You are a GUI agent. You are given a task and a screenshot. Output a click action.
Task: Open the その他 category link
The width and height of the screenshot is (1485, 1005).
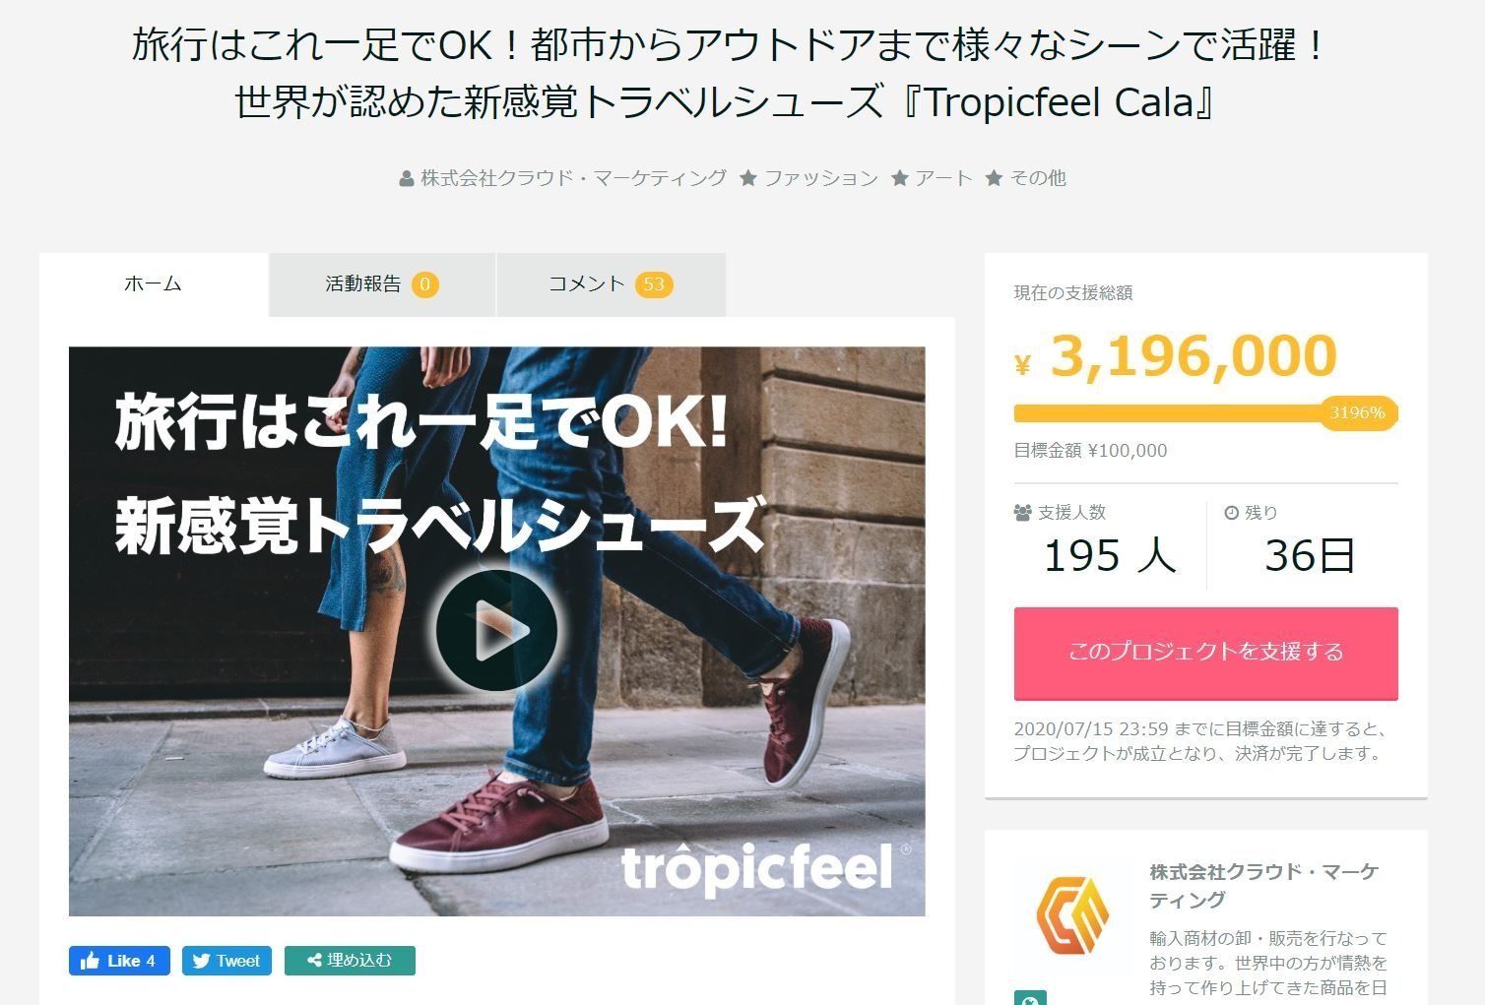[x=1038, y=178]
